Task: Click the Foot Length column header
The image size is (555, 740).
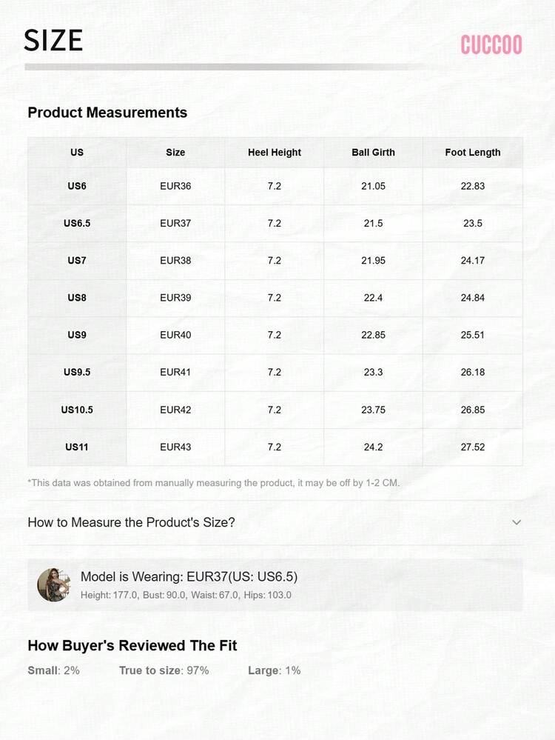Action: pyautogui.click(x=473, y=153)
